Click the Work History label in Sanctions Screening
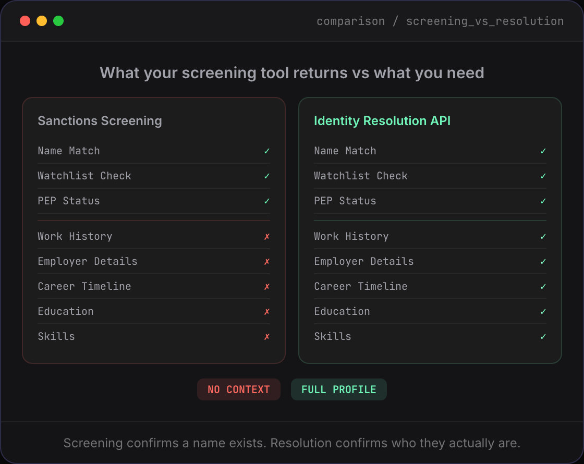 click(x=75, y=236)
